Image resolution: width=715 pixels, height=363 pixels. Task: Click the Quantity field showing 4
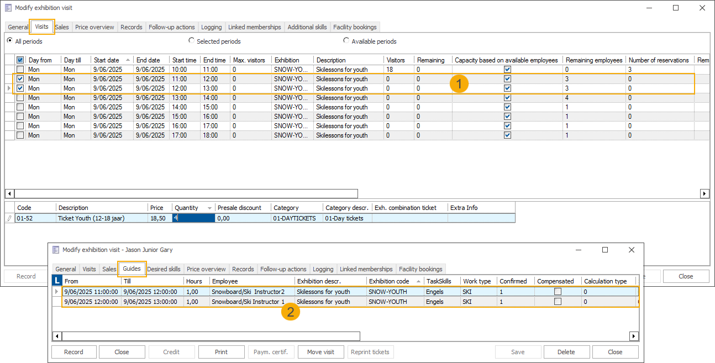[193, 218]
